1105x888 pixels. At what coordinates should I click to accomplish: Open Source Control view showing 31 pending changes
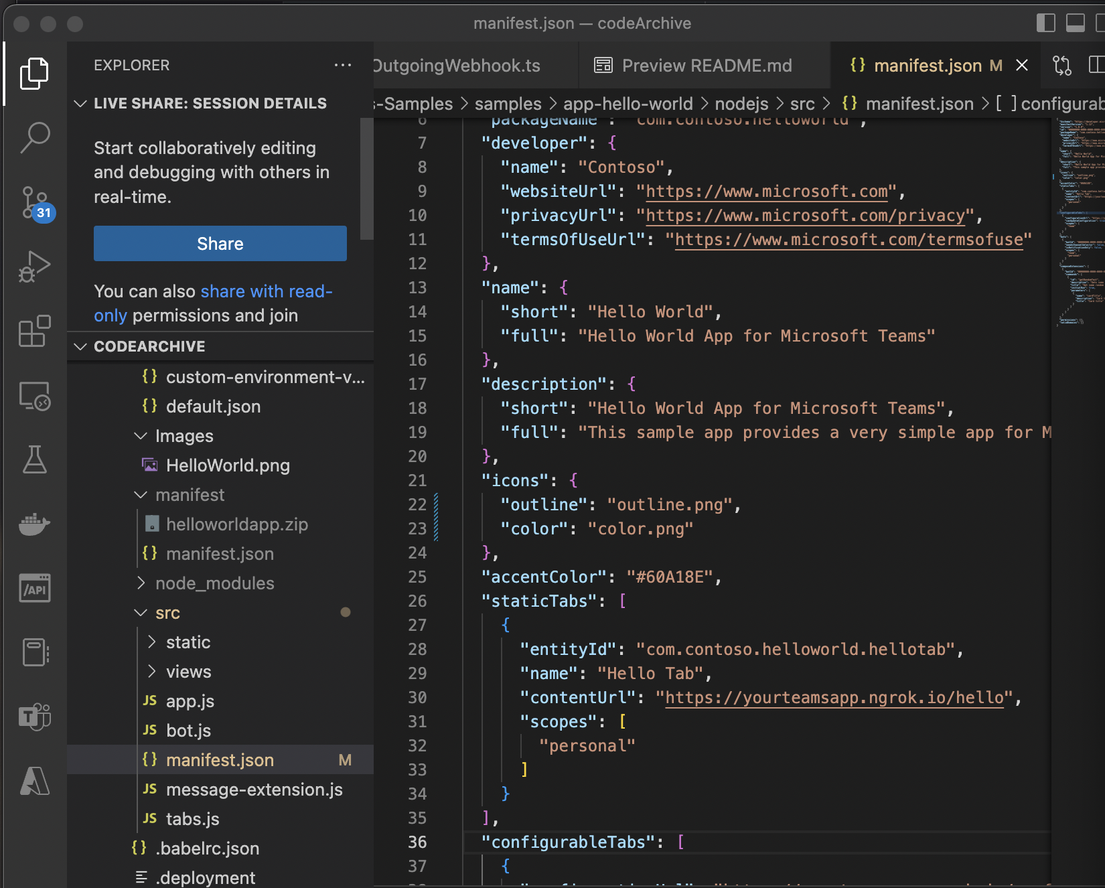[x=34, y=202]
